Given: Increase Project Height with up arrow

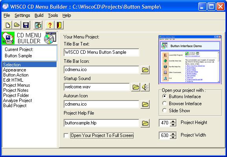Looking at the screenshot, I should pyautogui.click(x=173, y=121).
